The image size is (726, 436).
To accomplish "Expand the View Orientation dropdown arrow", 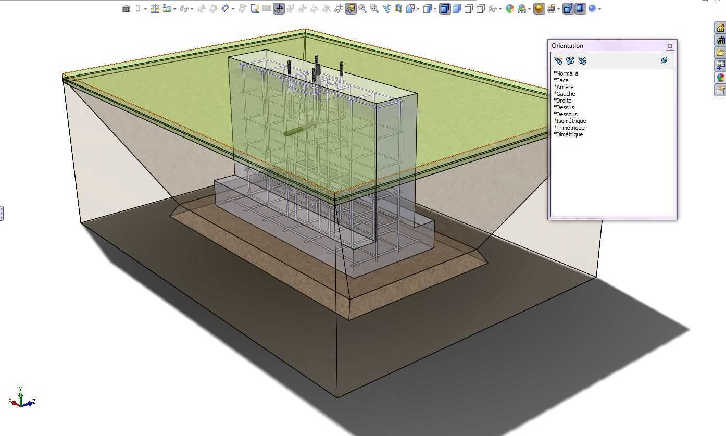I will 418,9.
